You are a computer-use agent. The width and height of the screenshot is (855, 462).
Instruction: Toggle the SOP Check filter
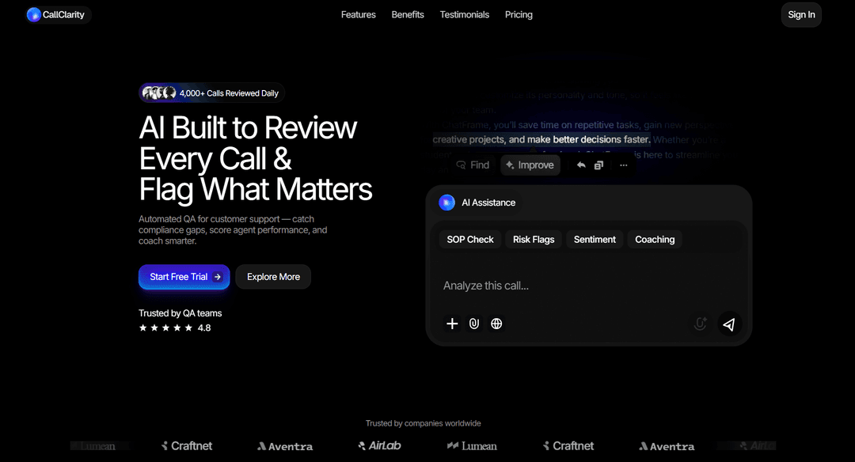[469, 239]
